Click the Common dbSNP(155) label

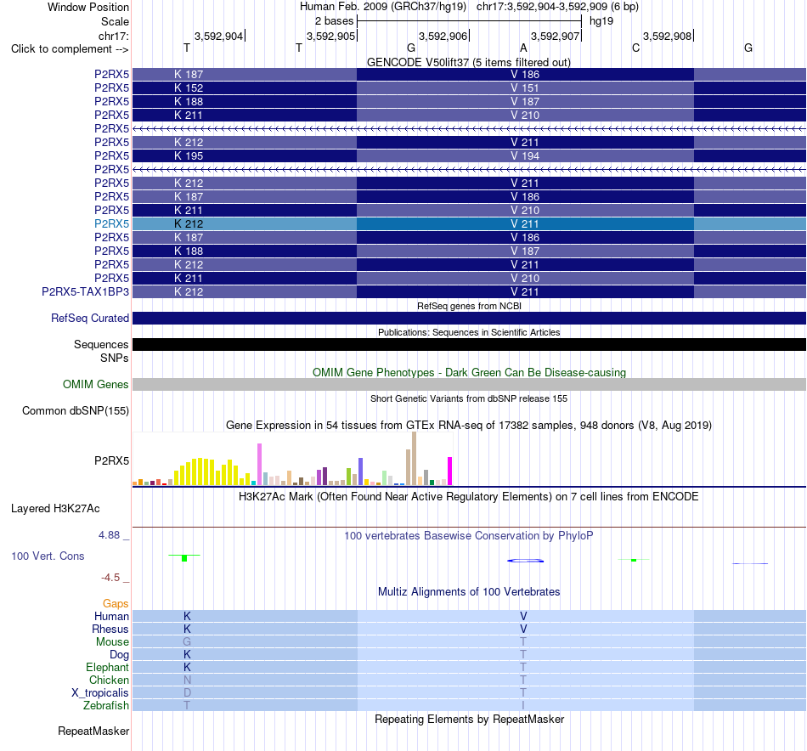[x=76, y=411]
